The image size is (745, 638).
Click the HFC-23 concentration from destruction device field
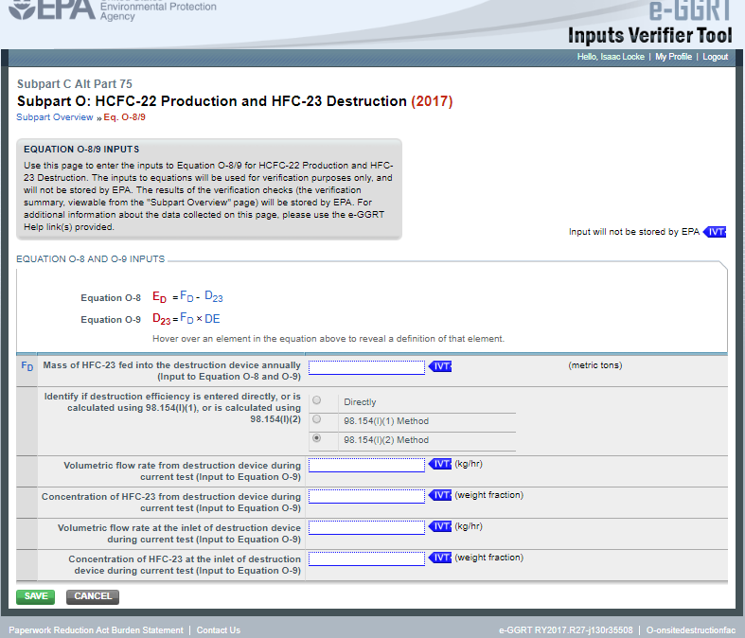click(x=366, y=496)
